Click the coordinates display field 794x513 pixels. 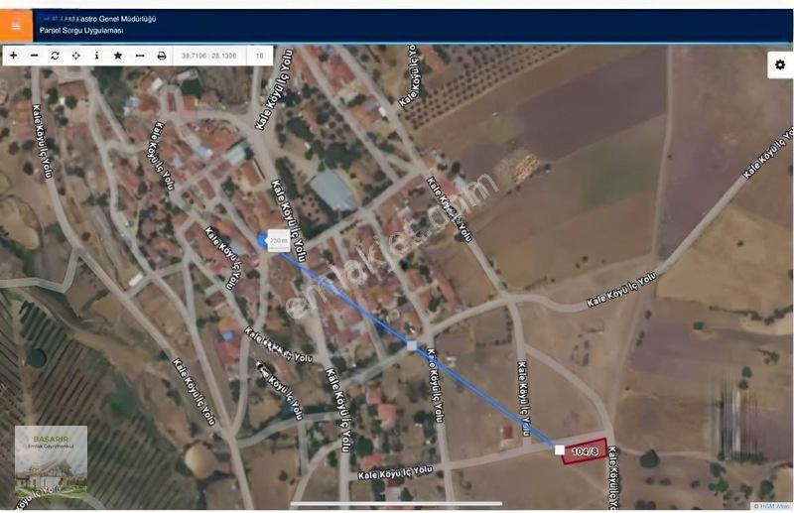pos(209,56)
